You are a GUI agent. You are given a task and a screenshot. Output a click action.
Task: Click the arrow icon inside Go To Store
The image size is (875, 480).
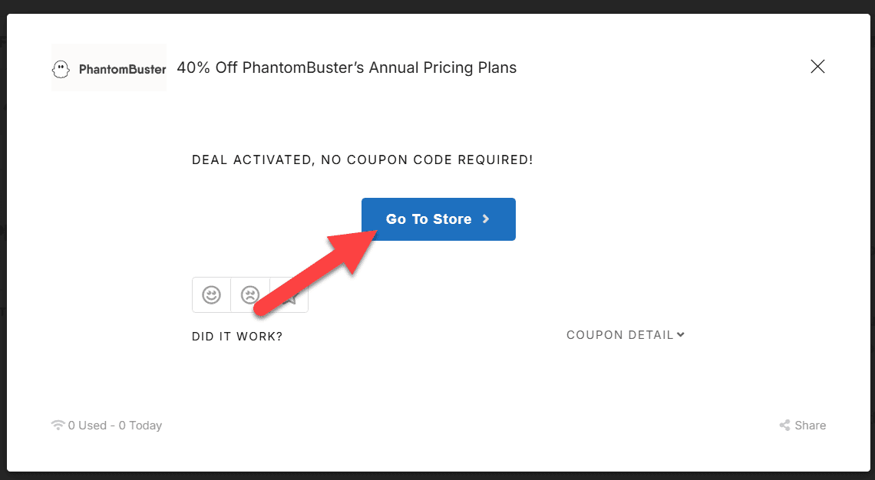[485, 219]
